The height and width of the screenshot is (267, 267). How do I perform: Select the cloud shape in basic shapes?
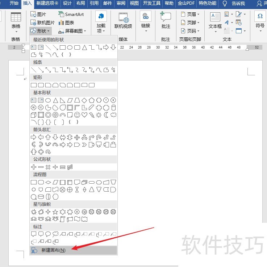pos(113,115)
